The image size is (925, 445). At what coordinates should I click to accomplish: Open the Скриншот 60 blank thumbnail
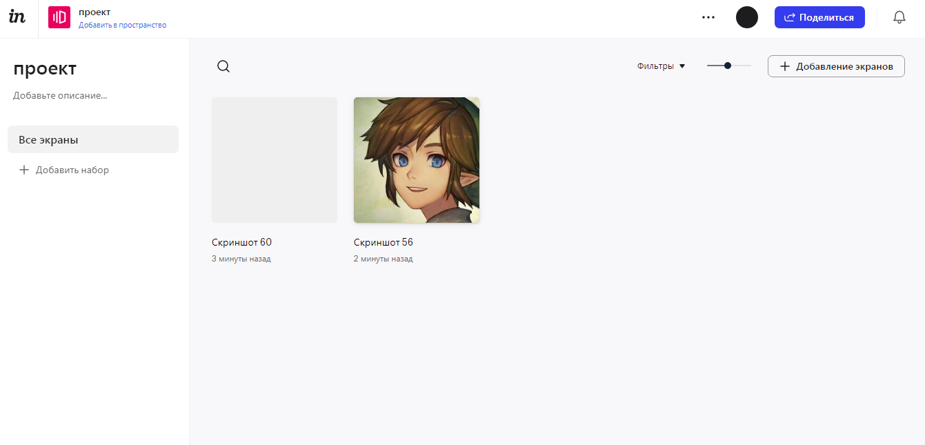[x=275, y=160]
